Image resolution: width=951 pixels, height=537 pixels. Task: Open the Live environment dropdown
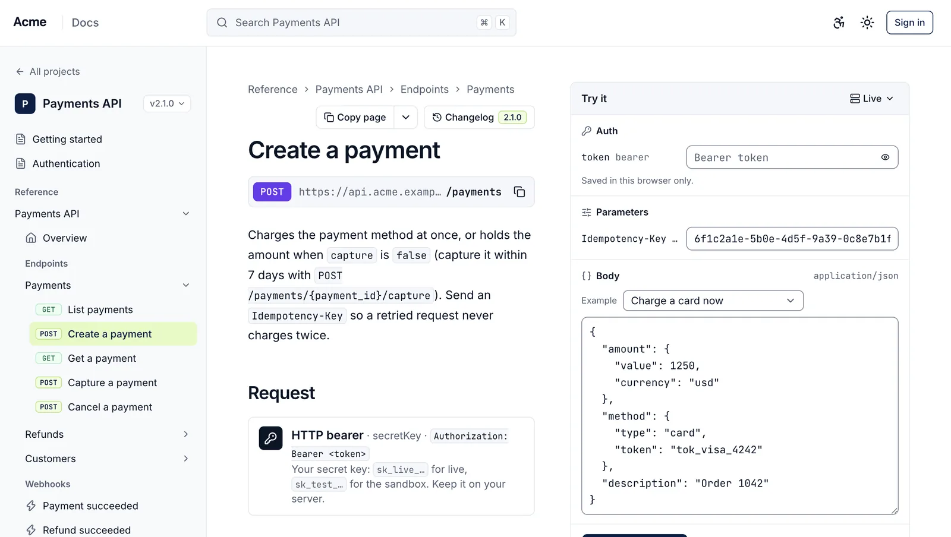pos(871,99)
